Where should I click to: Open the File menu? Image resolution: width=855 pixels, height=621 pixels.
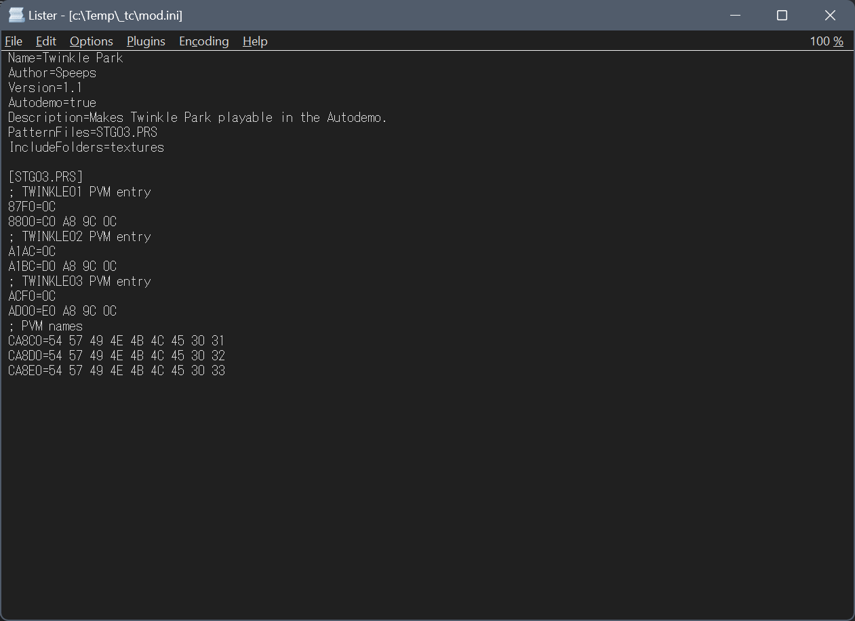[14, 41]
